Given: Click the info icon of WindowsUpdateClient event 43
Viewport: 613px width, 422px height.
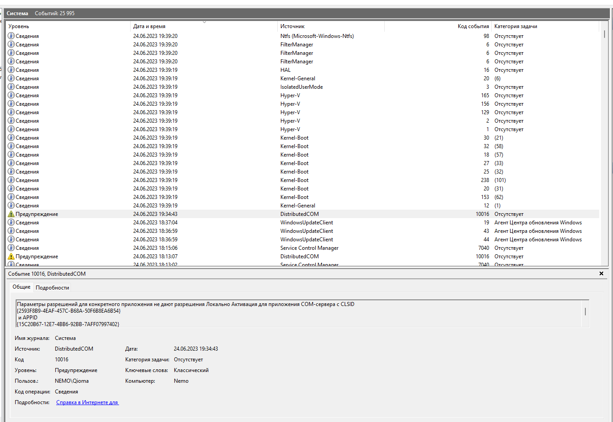Looking at the screenshot, I should [x=11, y=231].
